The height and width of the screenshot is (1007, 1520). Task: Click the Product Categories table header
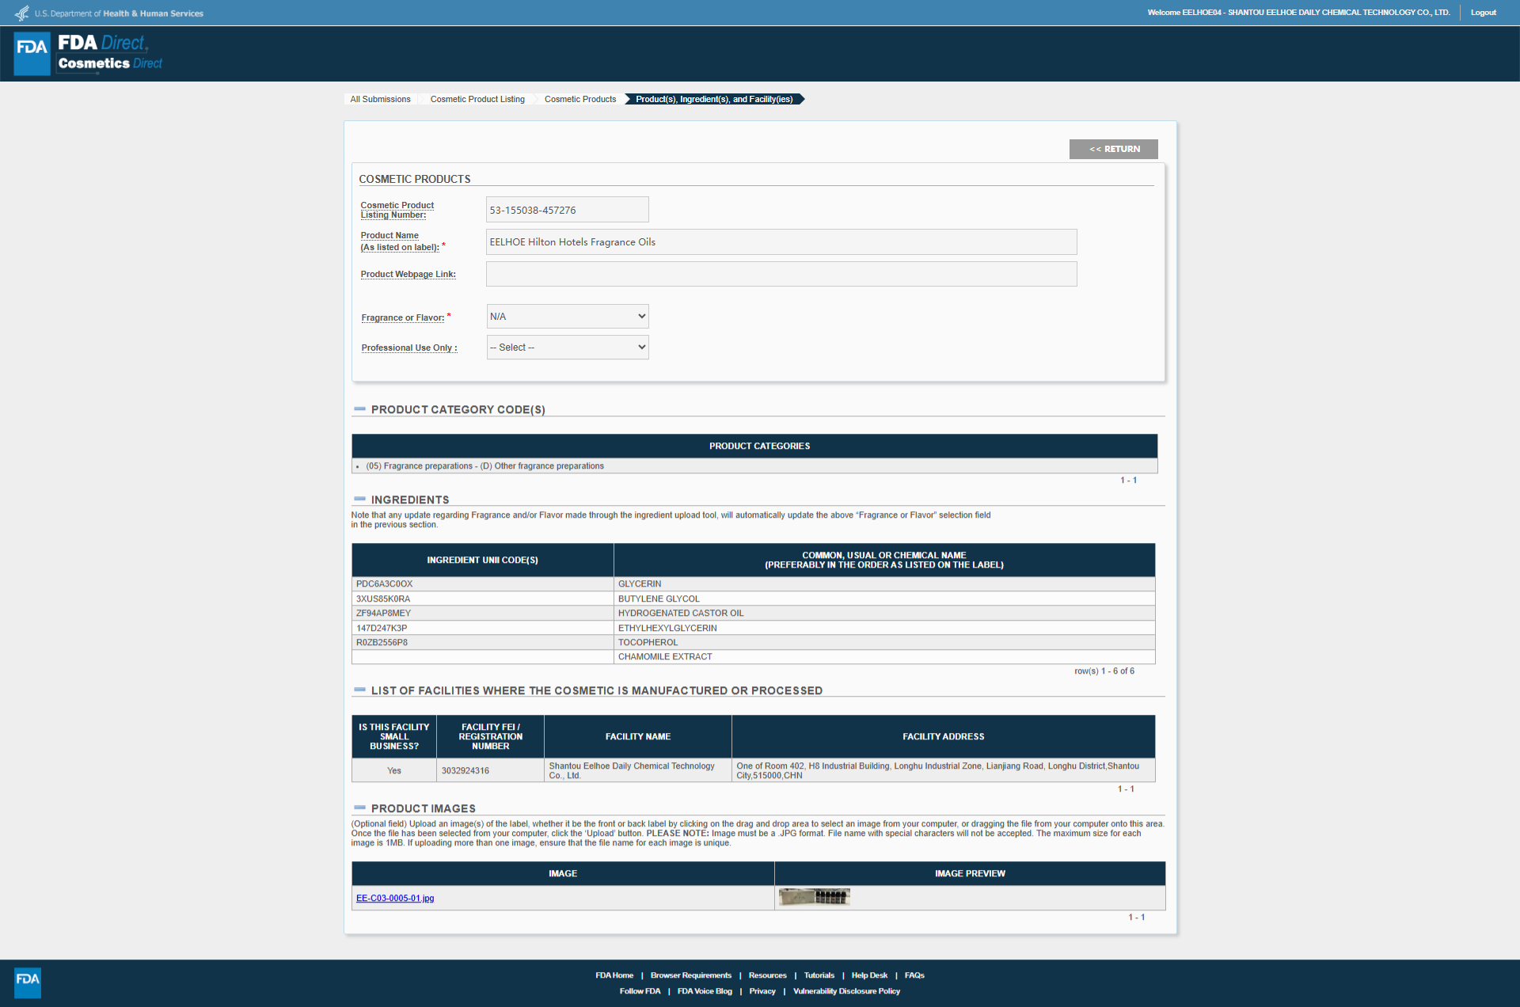754,446
